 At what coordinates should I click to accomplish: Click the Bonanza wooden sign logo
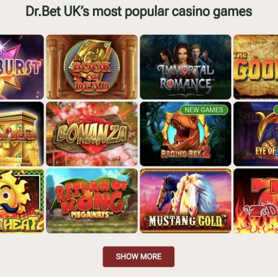point(92,135)
